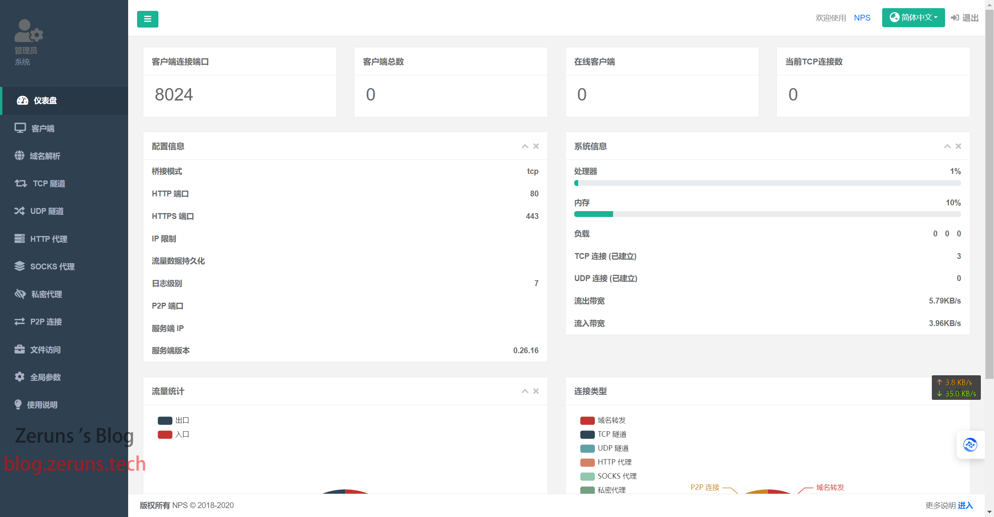
Task: Click 退出 logout button at top right
Action: [964, 18]
